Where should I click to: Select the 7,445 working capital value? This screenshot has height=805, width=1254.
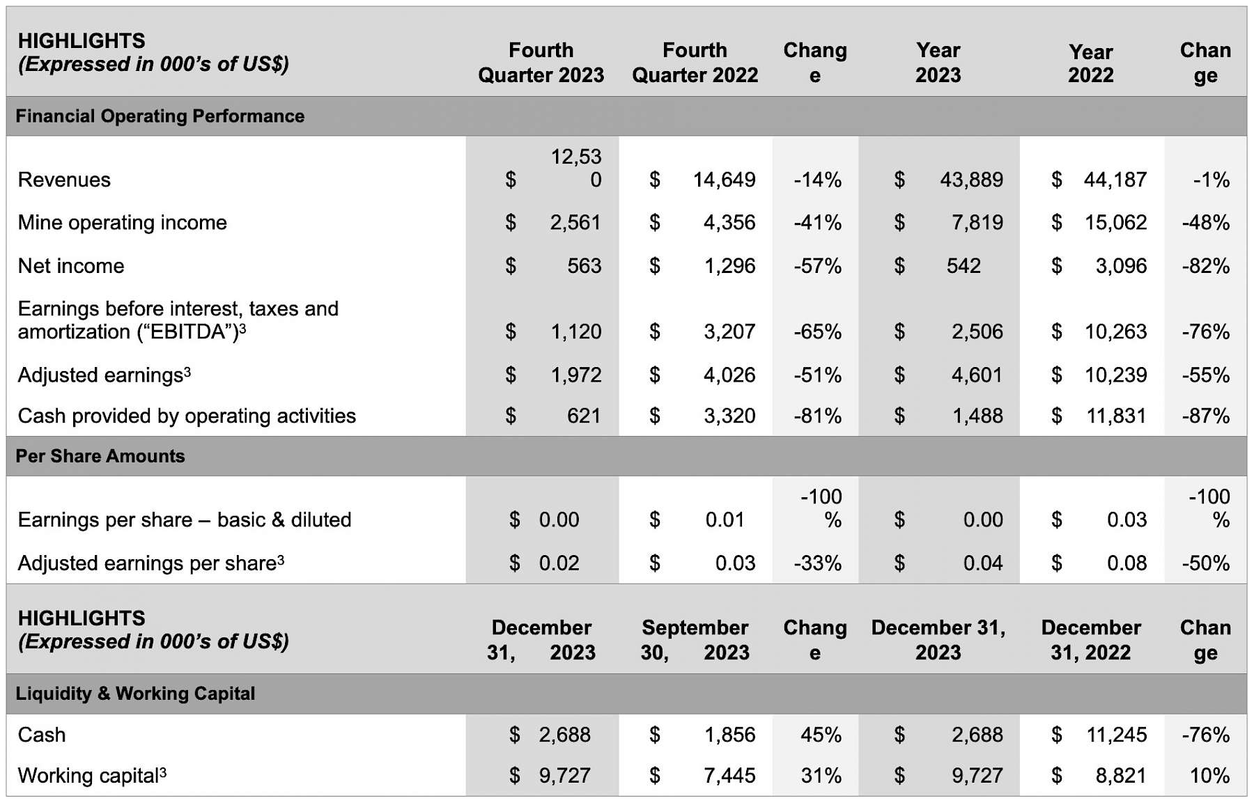[729, 776]
